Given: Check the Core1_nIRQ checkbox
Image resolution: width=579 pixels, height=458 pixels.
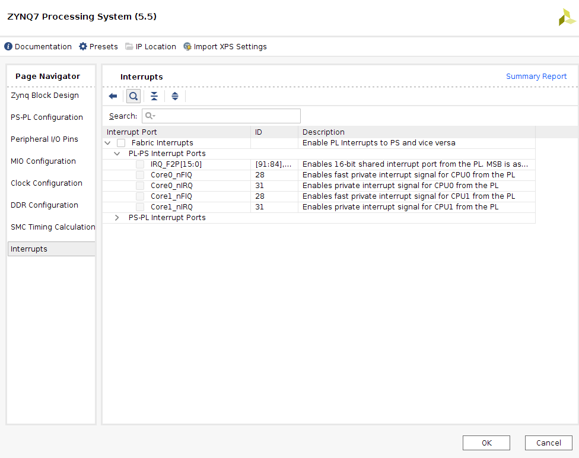Looking at the screenshot, I should (x=140, y=207).
